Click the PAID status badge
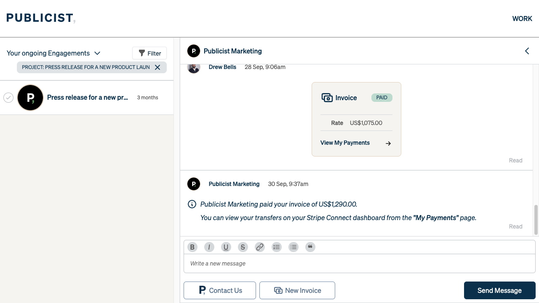 tap(382, 98)
